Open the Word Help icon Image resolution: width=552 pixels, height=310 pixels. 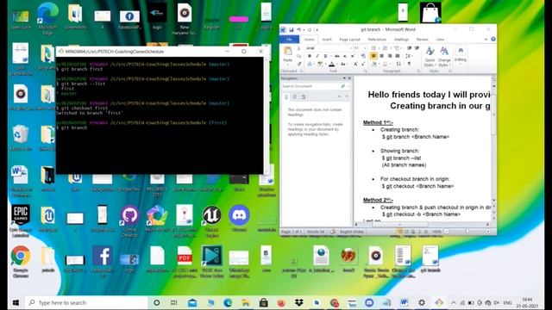(493, 39)
